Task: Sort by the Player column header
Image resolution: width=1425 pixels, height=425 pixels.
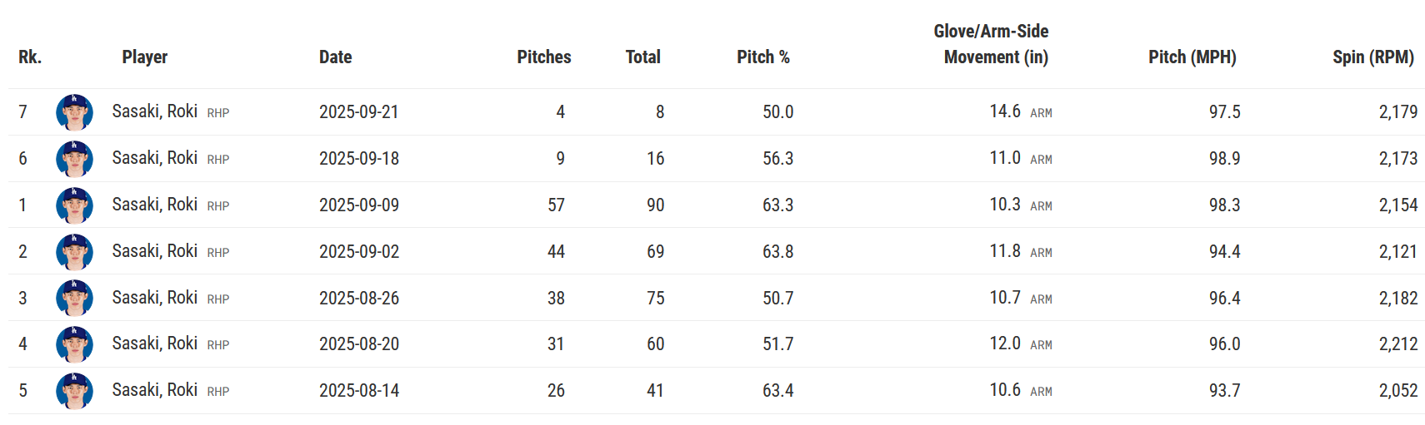Action: [x=145, y=57]
